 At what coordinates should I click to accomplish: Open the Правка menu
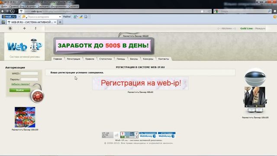pos(13,6)
